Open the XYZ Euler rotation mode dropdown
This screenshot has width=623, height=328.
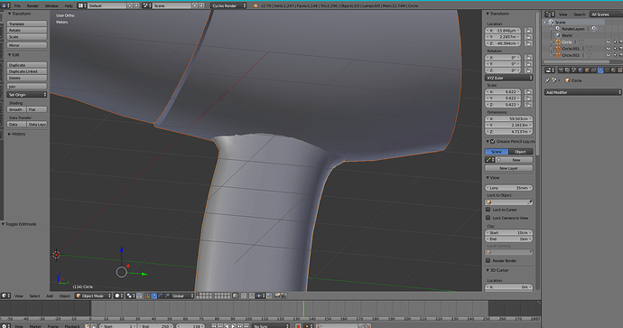coord(508,78)
